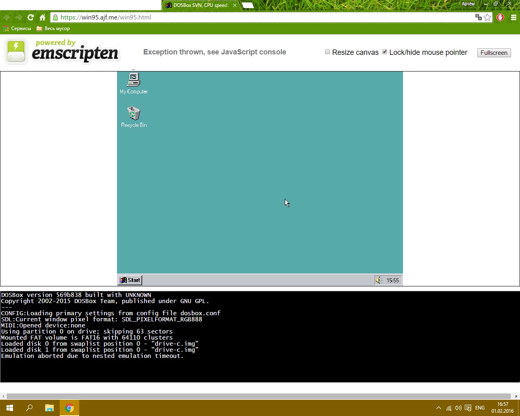Close the DOSBox SVN tab
The height and width of the screenshot is (416, 520).
tap(235, 5)
